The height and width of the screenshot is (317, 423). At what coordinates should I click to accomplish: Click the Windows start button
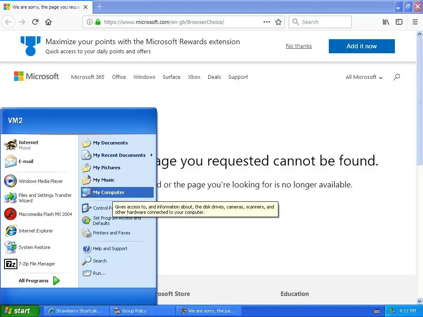click(20, 311)
